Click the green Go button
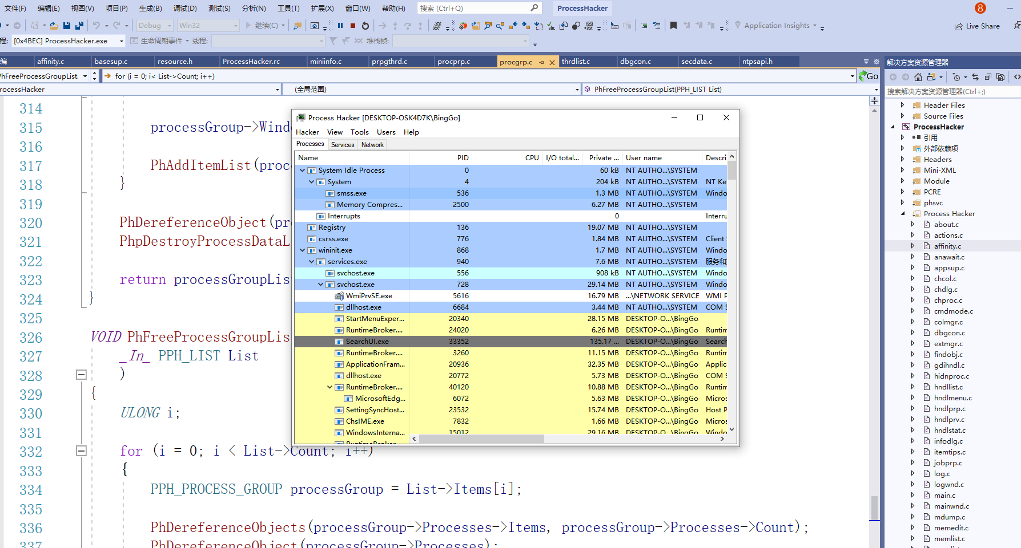Screen dimensions: 1021x548 869,76
